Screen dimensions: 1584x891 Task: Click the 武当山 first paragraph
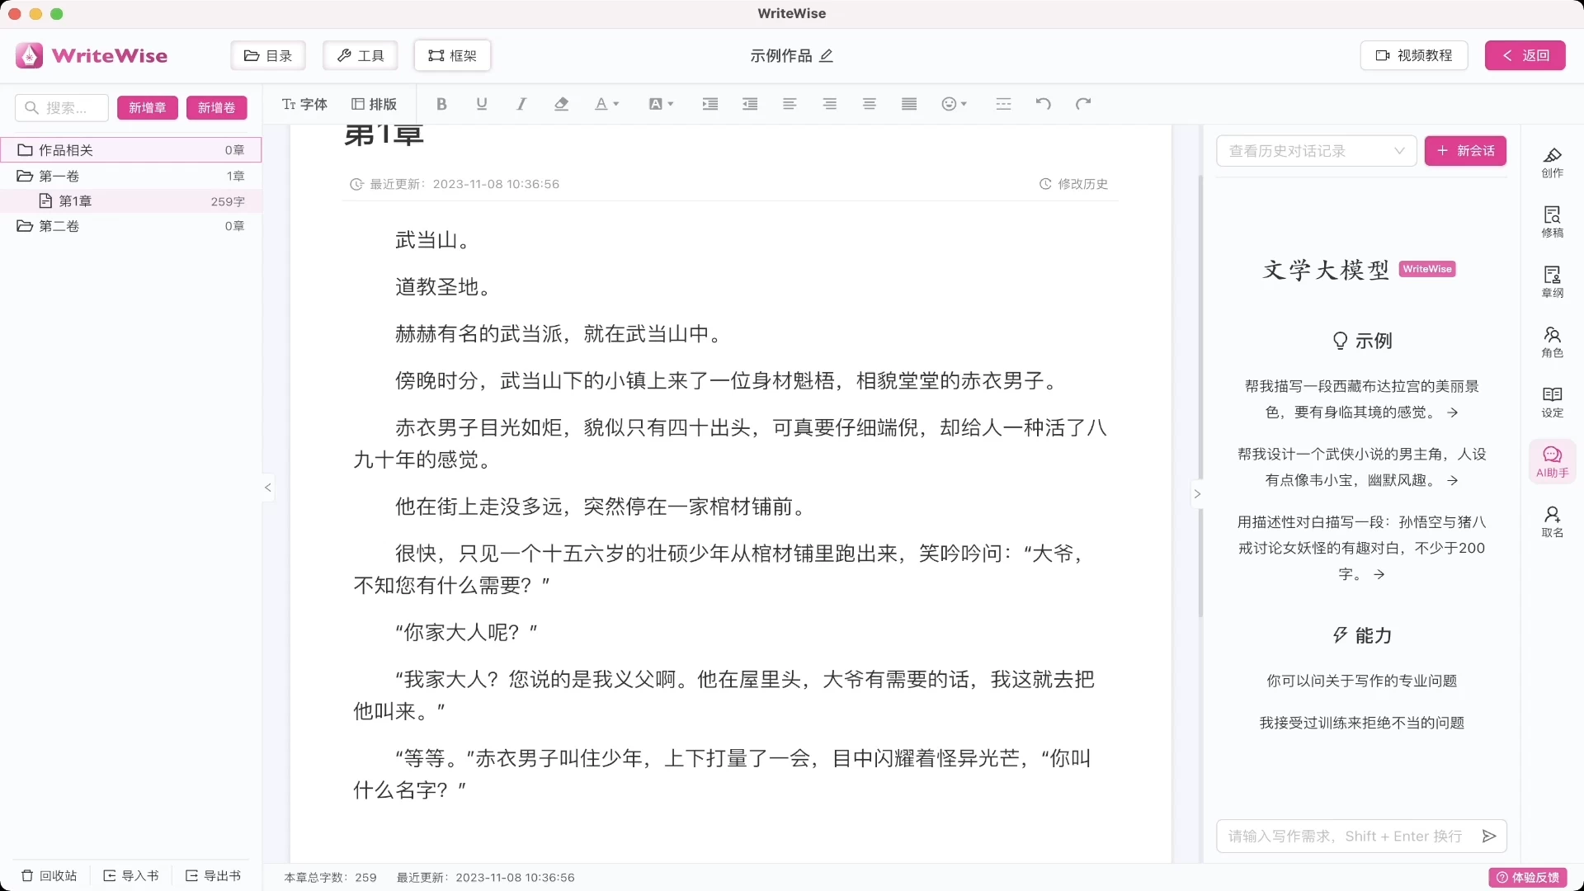[434, 240]
